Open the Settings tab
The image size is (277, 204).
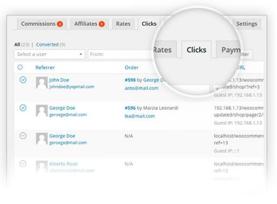tap(246, 24)
